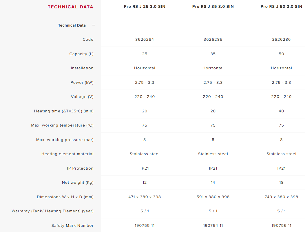Select the Pro RS J 25 3.0 SIN column header
This screenshot has width=305, height=232.
[x=145, y=6]
